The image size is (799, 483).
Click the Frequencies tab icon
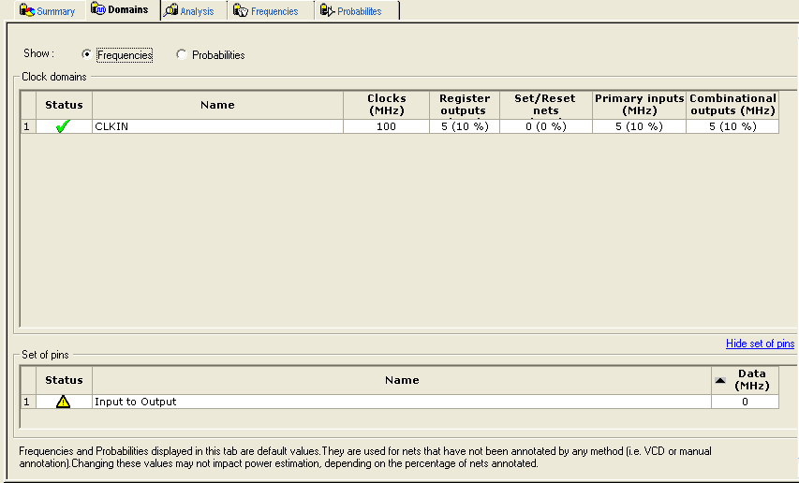(x=241, y=11)
